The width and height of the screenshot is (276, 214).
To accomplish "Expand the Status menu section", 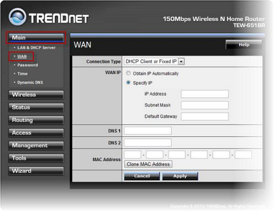I will pos(36,108).
